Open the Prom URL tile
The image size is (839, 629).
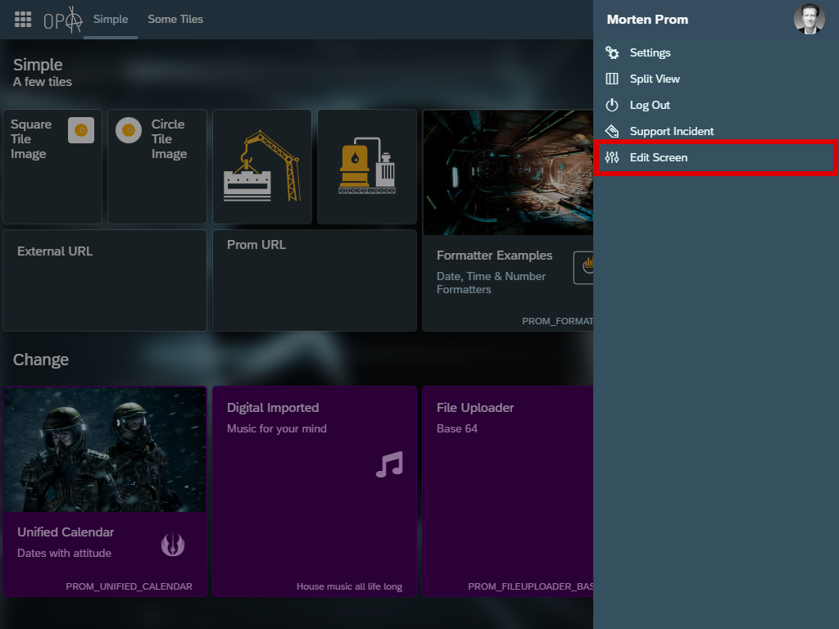(315, 280)
